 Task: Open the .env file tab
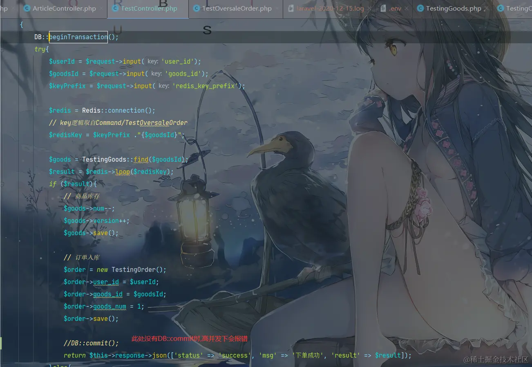pos(395,9)
